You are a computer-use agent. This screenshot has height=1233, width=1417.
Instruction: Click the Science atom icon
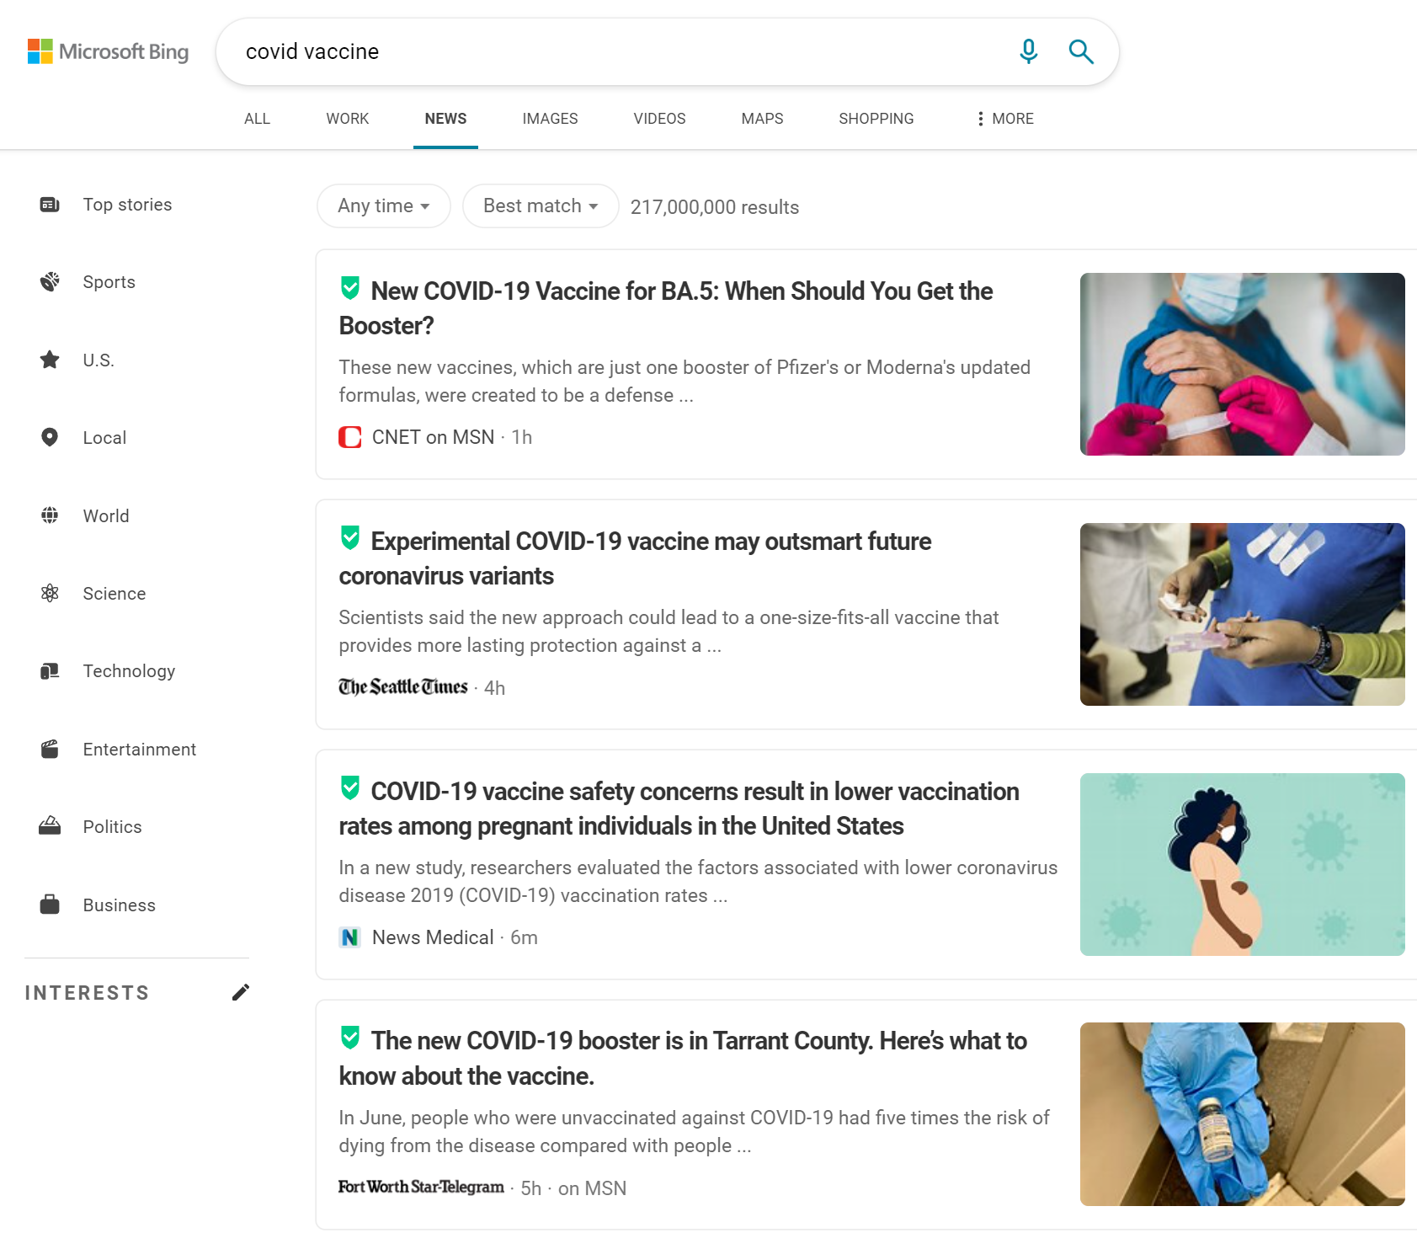pyautogui.click(x=50, y=594)
